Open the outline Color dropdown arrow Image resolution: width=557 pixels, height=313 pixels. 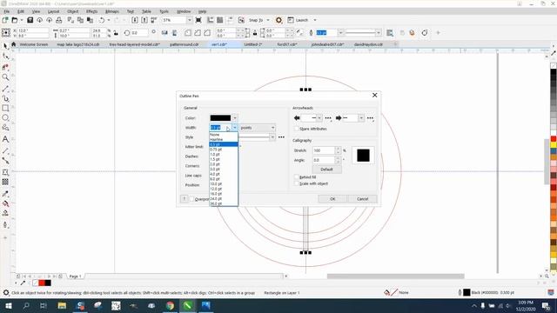pyautogui.click(x=235, y=118)
